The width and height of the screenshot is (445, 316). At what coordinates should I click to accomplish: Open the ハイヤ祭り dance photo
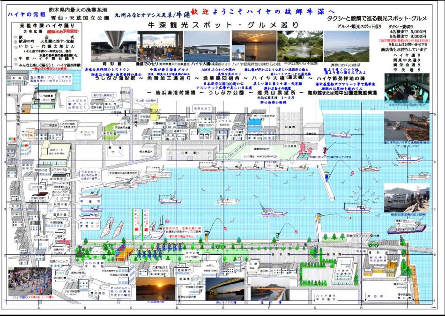30,281
